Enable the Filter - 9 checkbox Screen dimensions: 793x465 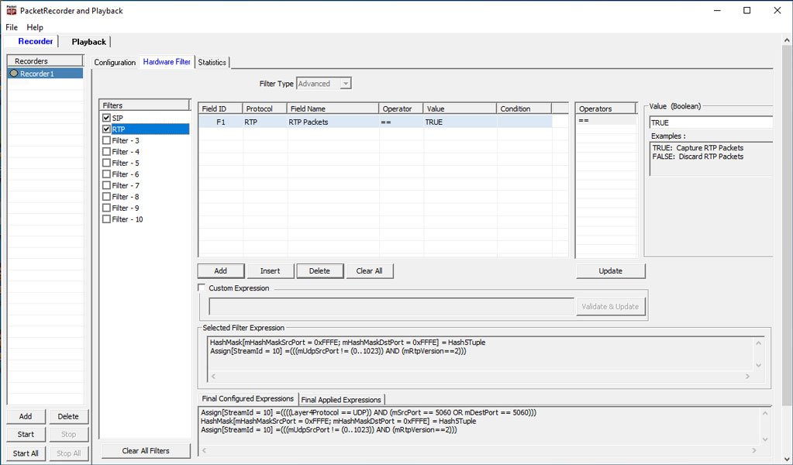(x=106, y=208)
